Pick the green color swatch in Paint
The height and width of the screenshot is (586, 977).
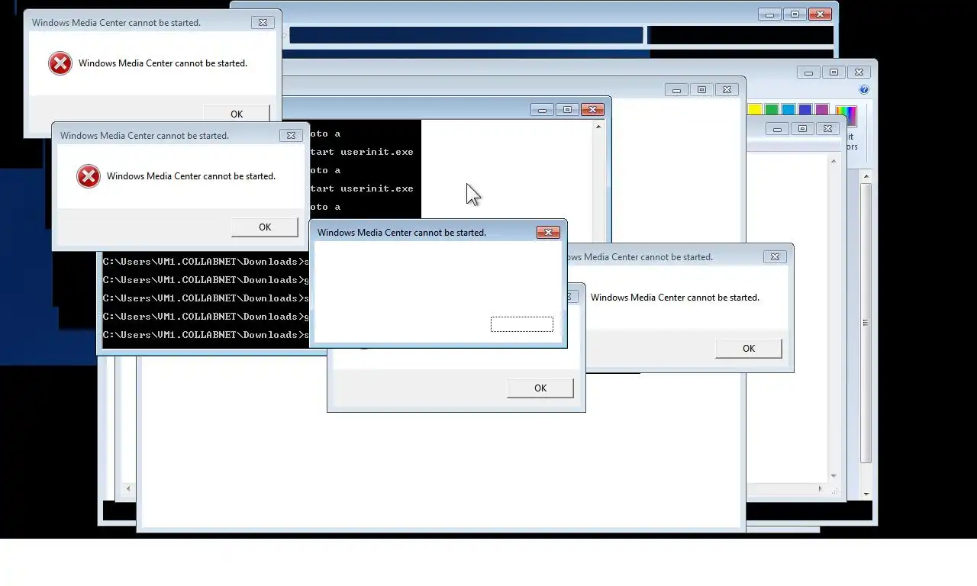click(x=772, y=111)
